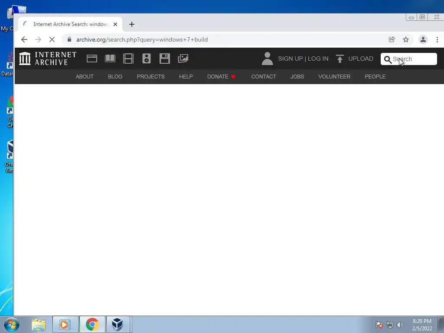
Task: Open VirtualBox from the taskbar
Action: tap(118, 324)
